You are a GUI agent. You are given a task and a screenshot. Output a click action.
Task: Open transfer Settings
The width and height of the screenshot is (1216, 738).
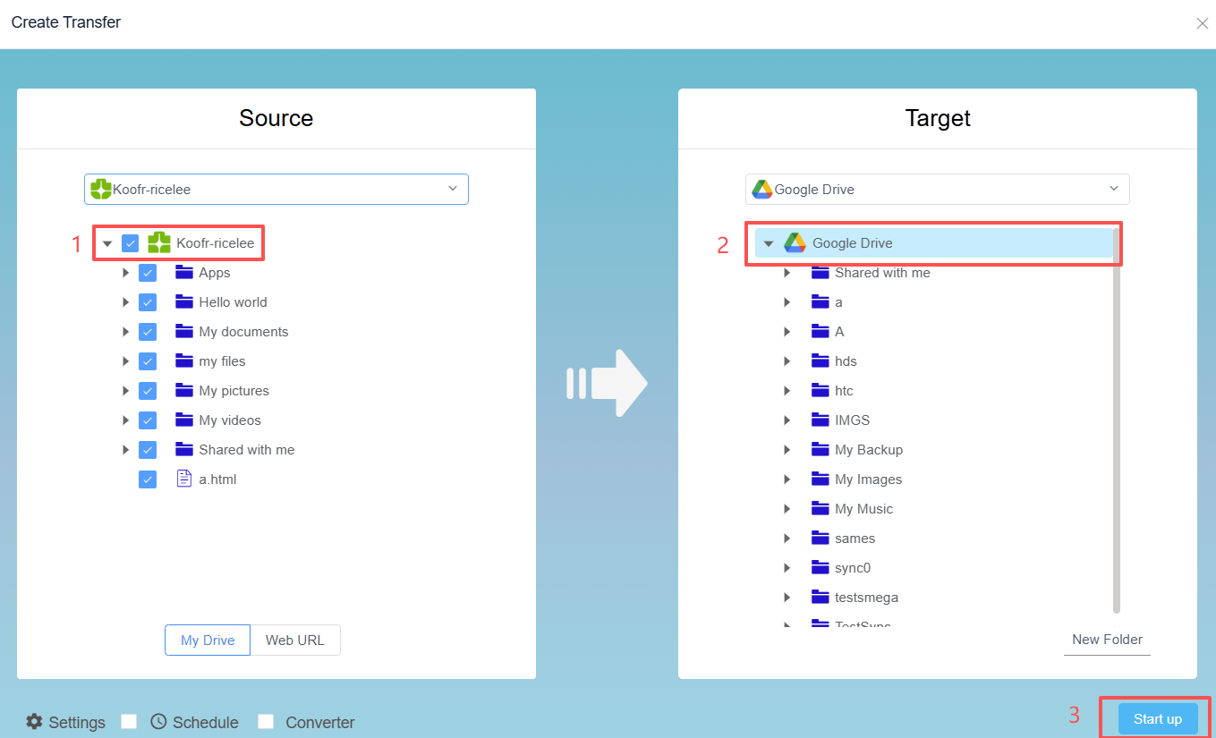[65, 722]
